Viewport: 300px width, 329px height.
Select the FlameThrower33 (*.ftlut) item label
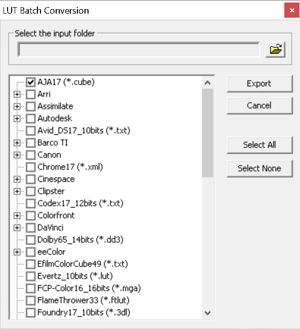83,300
